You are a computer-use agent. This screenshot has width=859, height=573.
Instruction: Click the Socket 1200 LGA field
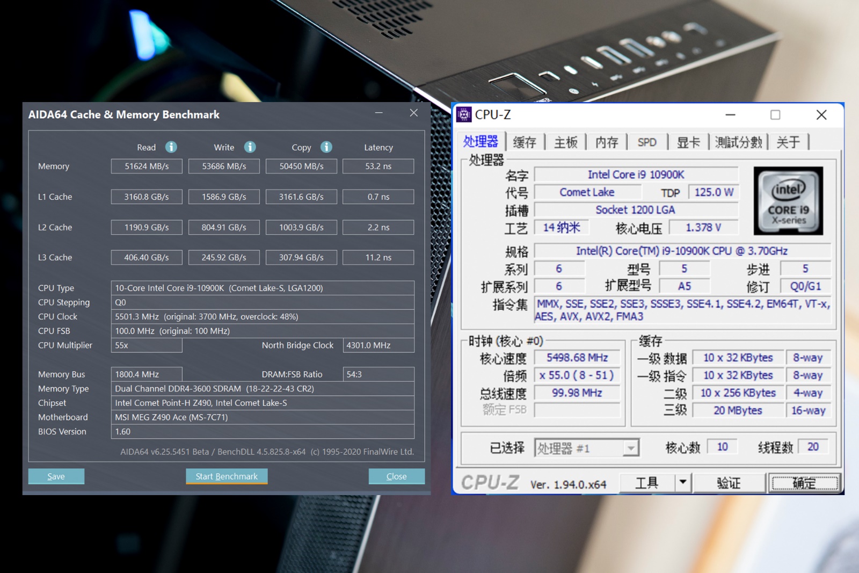point(636,210)
